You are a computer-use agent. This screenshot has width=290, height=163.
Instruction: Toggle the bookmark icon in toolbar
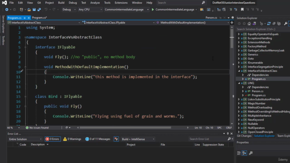point(242,10)
